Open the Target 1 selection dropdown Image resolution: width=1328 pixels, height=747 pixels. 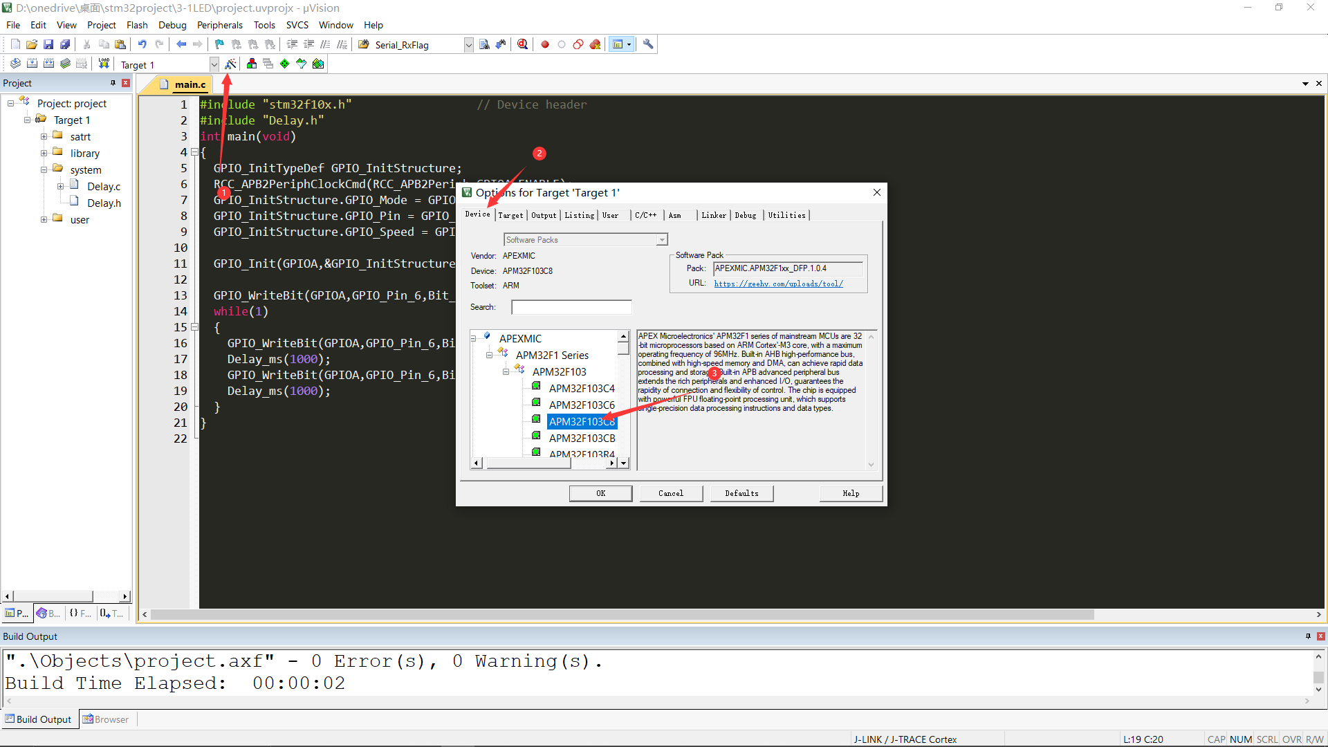214,64
